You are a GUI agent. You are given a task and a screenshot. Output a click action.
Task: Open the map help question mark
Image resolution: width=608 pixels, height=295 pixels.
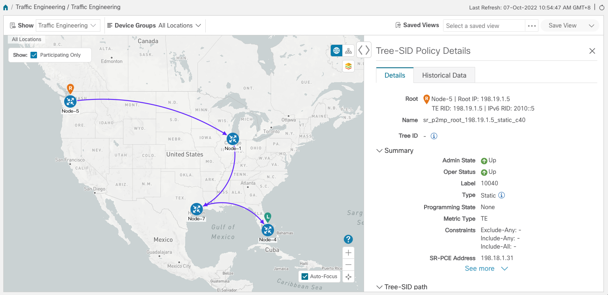pos(348,239)
